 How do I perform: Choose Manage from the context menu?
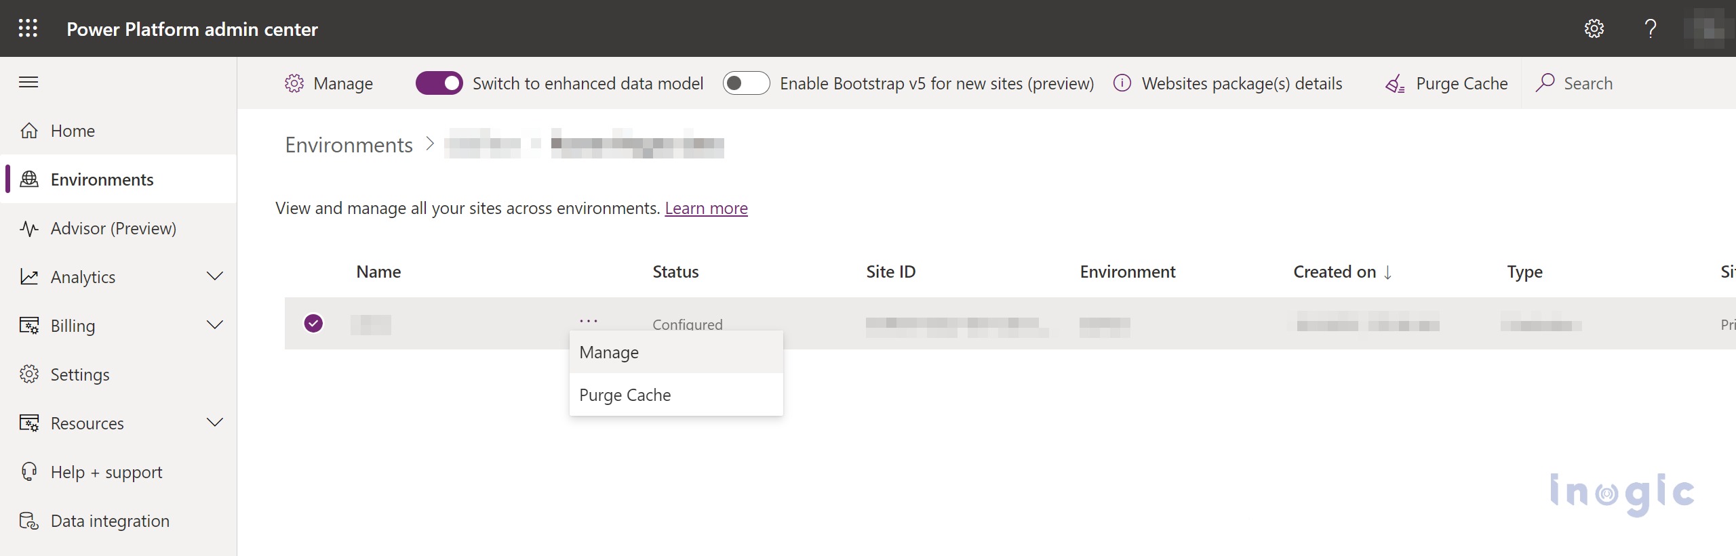[676, 352]
